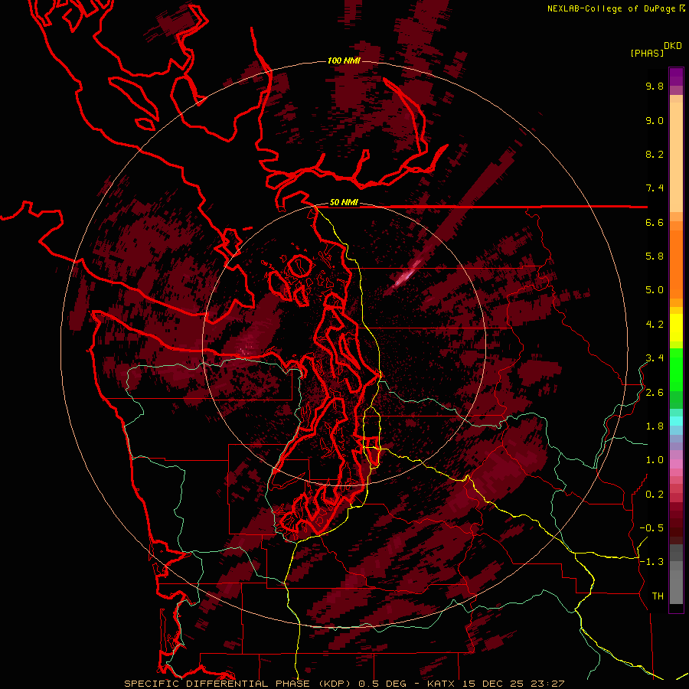
Task: Click the 50 NMI range ring label
Action: click(344, 202)
